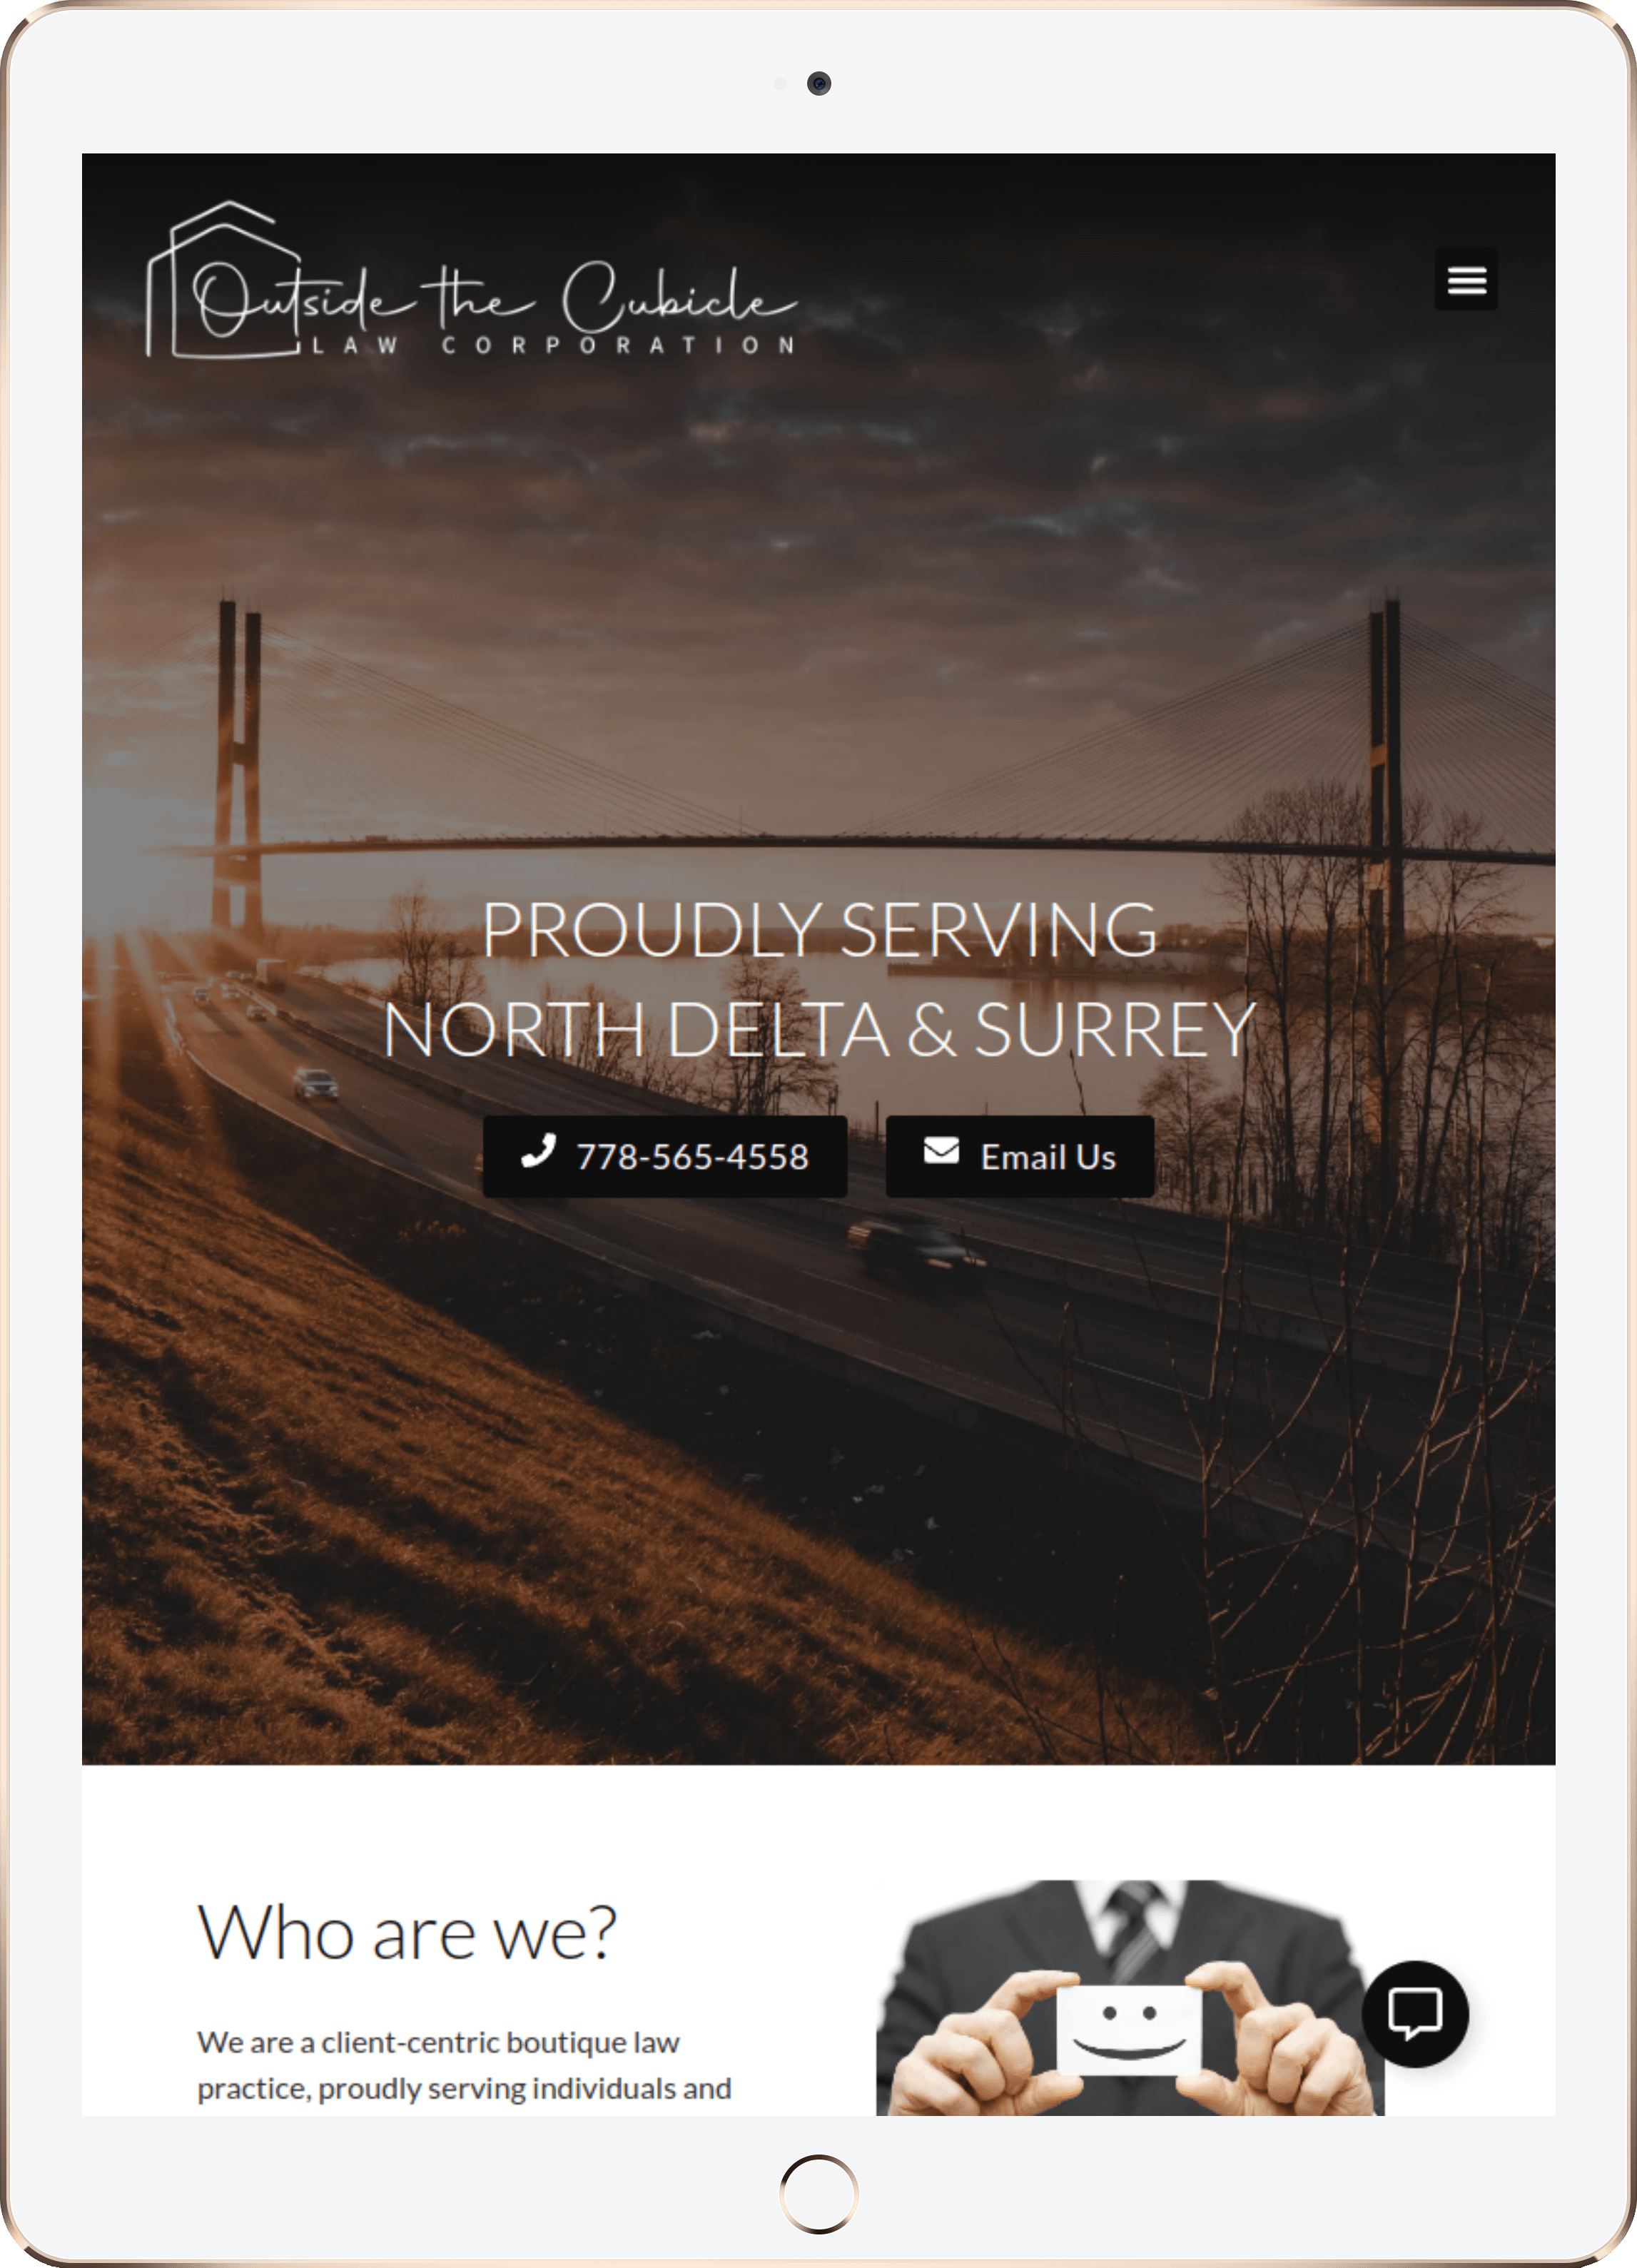The image size is (1637, 2268).
Task: Click the LAW CORPORATION text under logo
Action: 554,345
